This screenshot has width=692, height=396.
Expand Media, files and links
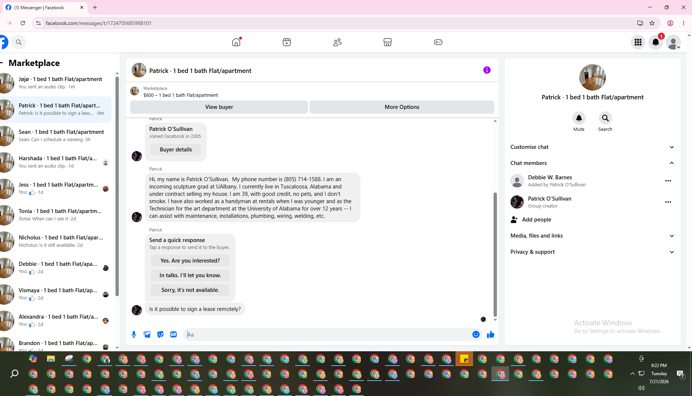(592, 236)
